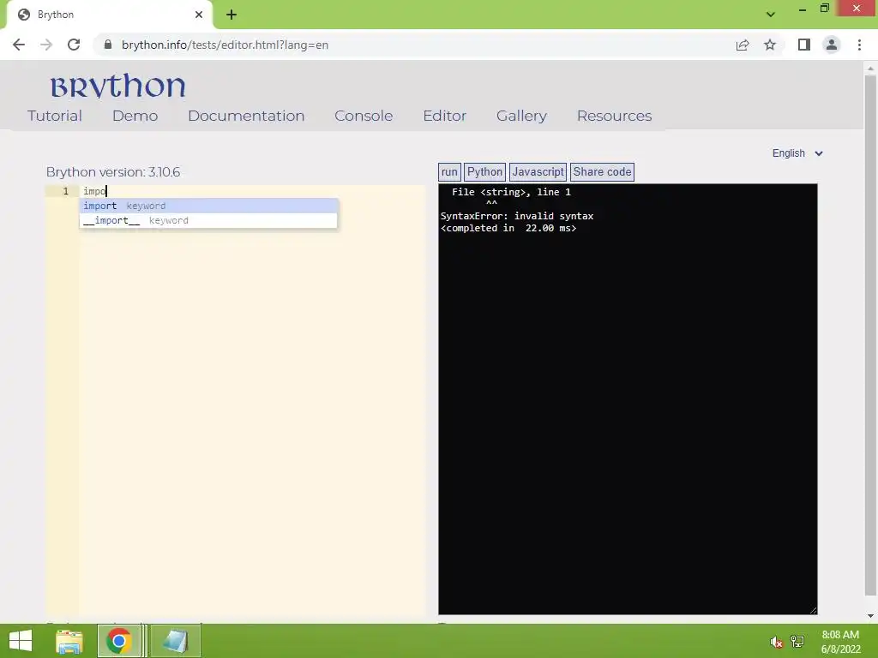Image resolution: width=878 pixels, height=658 pixels.
Task: Click the Share code button
Action: (x=602, y=171)
